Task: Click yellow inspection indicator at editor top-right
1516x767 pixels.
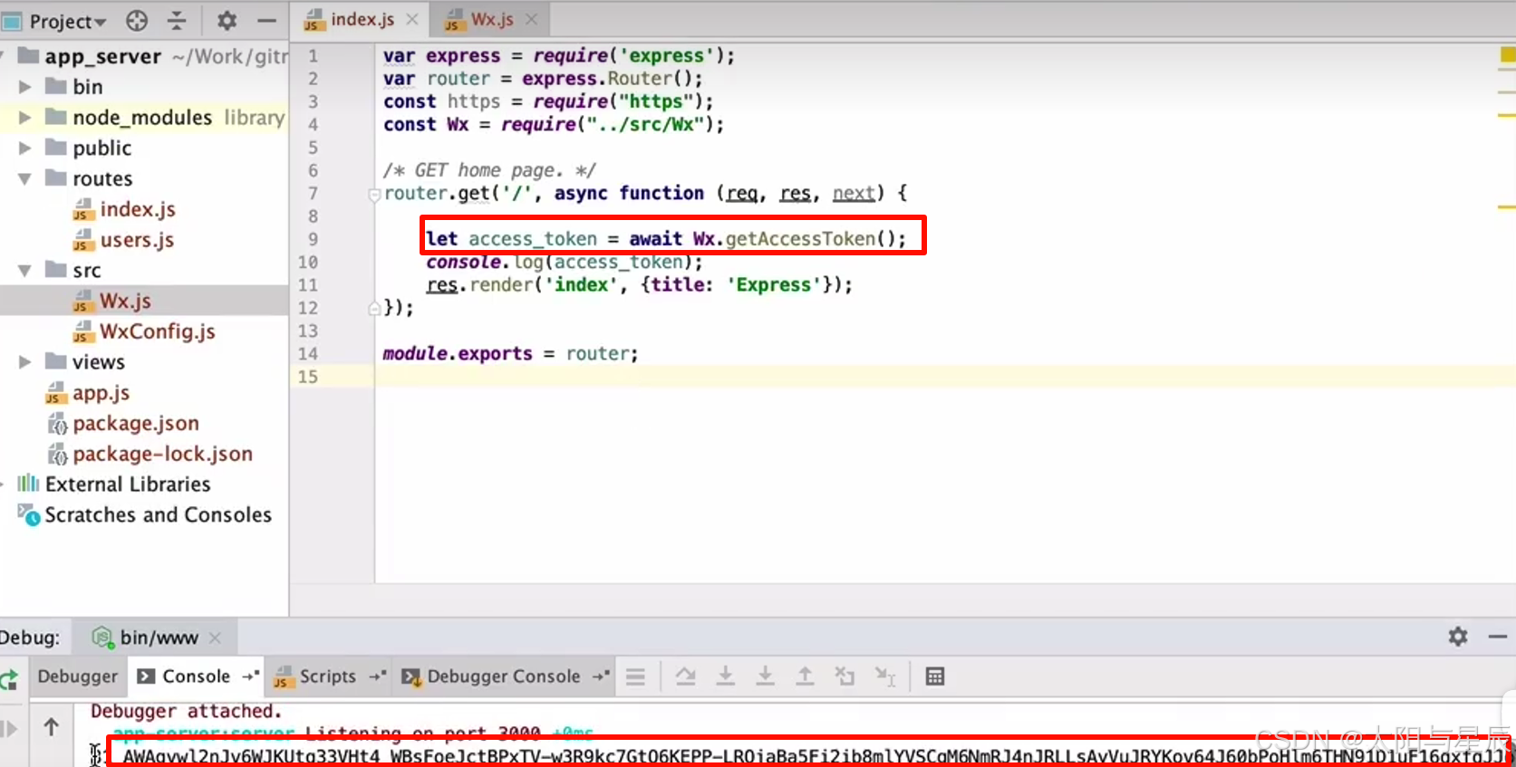Action: pos(1508,55)
